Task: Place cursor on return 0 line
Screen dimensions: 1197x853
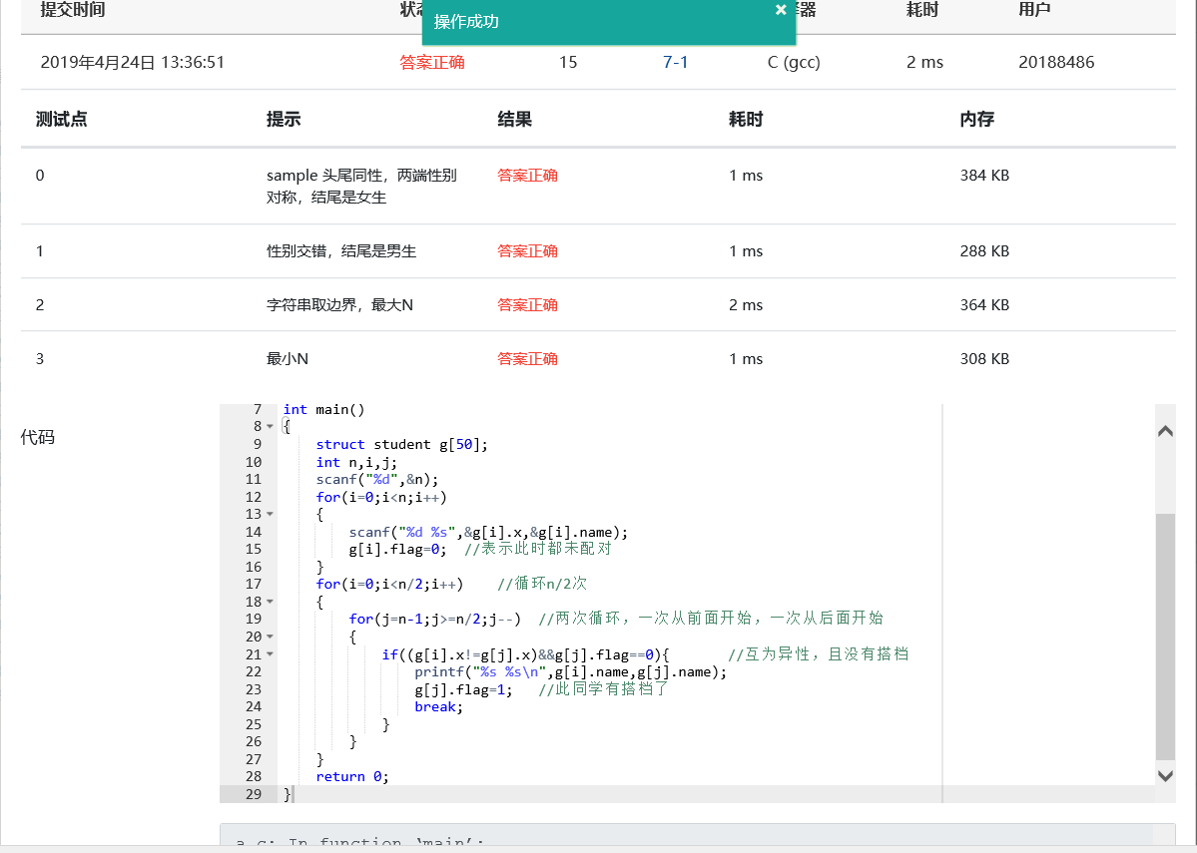Action: coord(352,777)
